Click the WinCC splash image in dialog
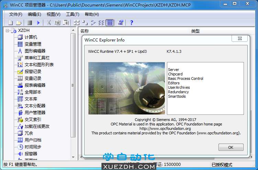 point(126,88)
